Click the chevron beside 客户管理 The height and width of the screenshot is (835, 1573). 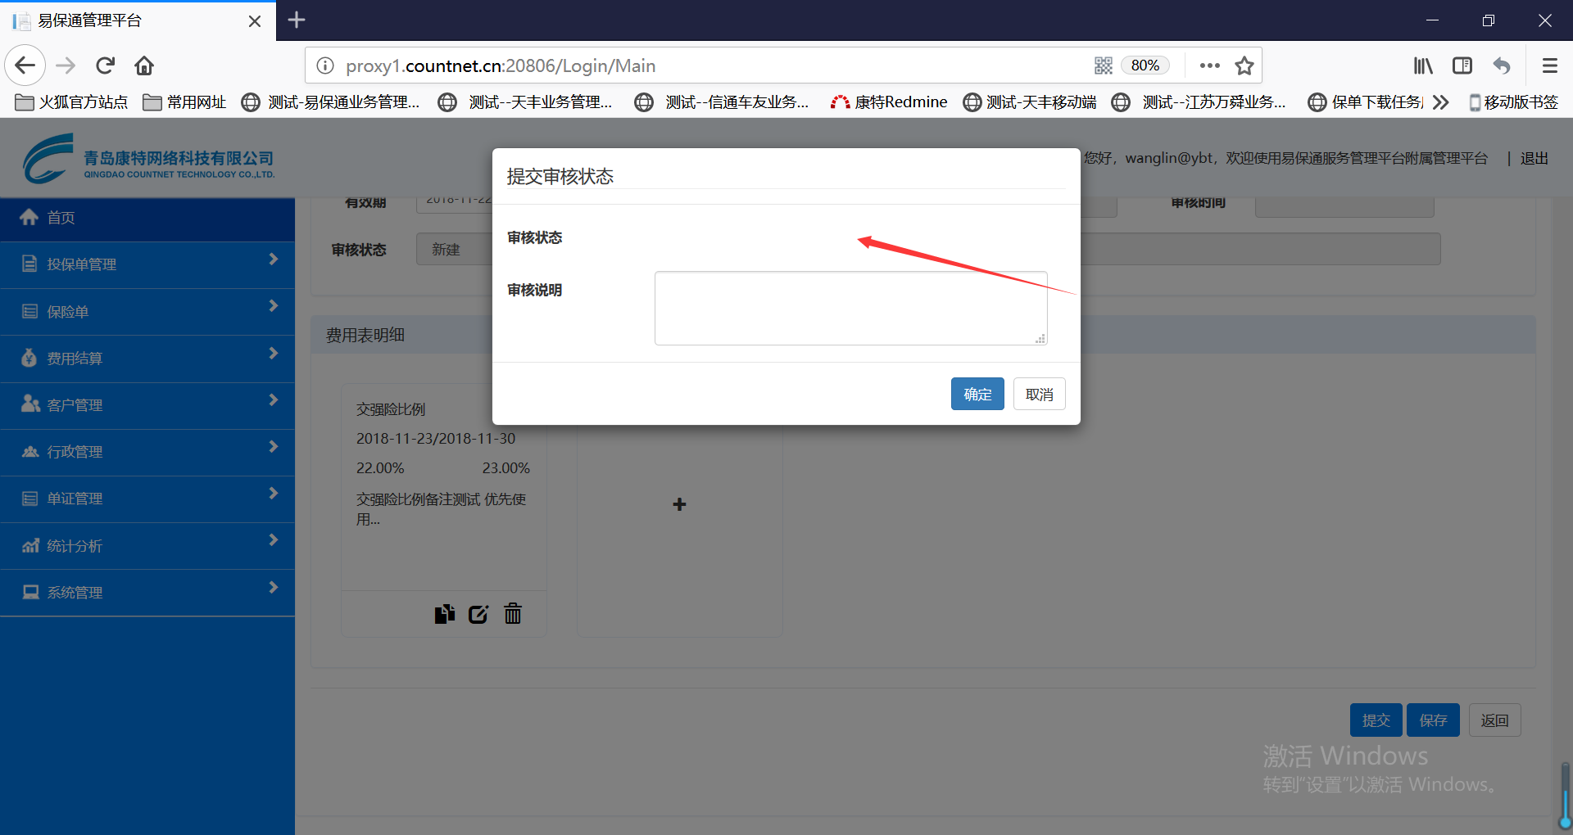tap(274, 400)
